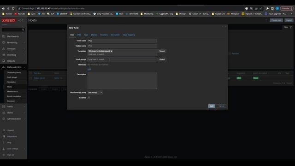This screenshot has height=166, width=295.
Task: Open Host groups submenu item
Action: pyautogui.click(x=12, y=77)
